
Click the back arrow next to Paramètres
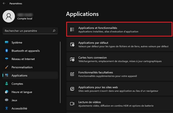coord(4,3)
